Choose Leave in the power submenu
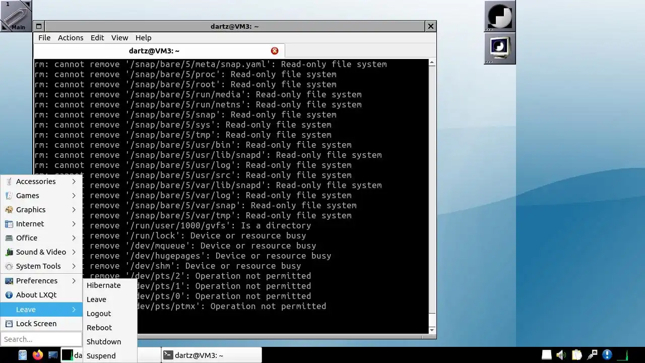Viewport: 645px width, 363px height. [x=110, y=299]
